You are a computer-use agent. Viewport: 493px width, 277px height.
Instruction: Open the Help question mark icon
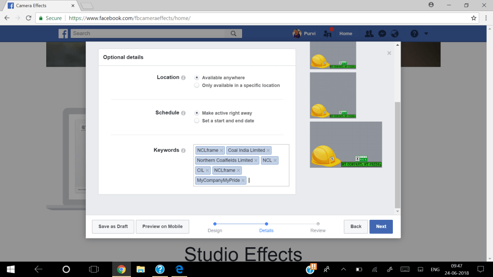414,34
